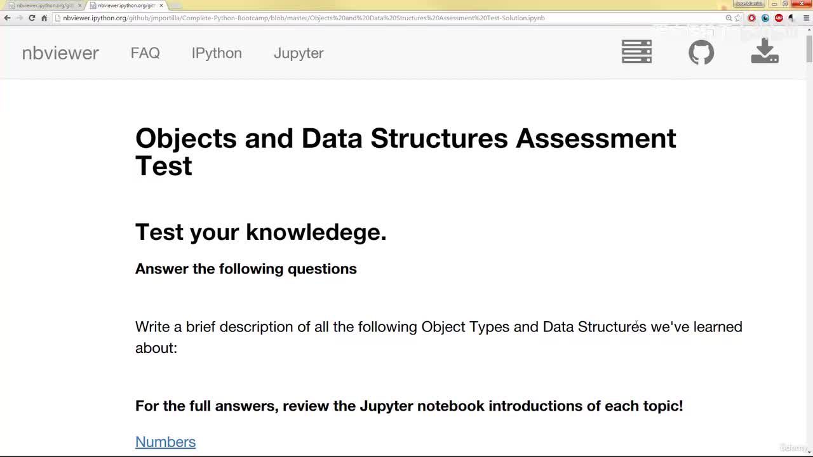The image size is (813, 457).
Task: Click the GitHub icon in nbviewer header
Action: pyautogui.click(x=701, y=52)
